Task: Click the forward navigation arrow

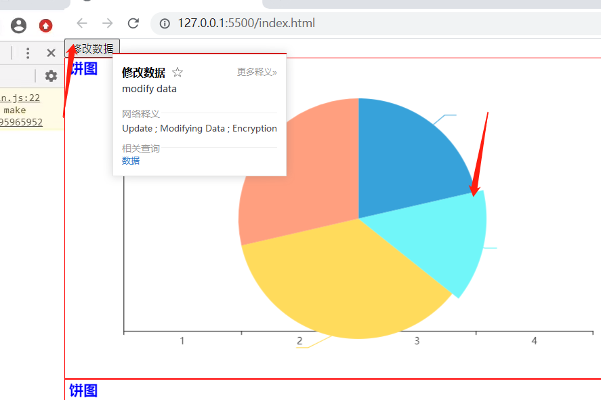Action: [x=107, y=22]
